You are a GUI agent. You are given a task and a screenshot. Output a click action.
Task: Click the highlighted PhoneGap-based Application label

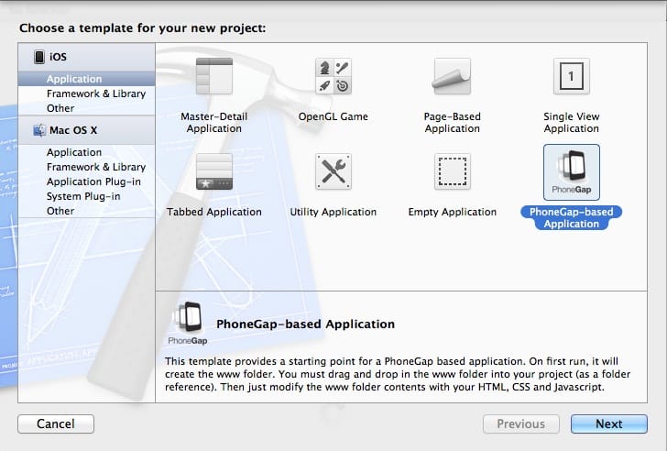coord(572,218)
